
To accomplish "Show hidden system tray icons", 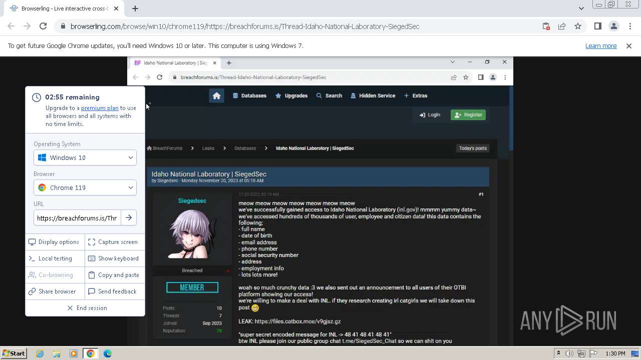I will coord(558,353).
